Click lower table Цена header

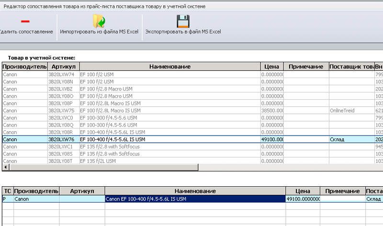[303, 191]
